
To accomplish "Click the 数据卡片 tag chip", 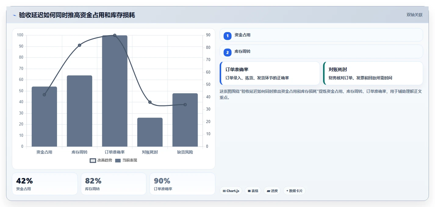I will 294,191.
